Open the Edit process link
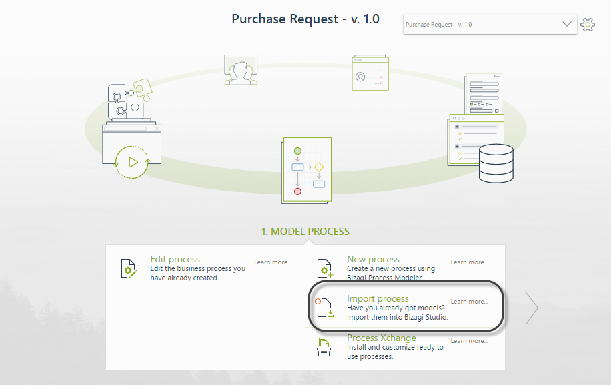This screenshot has width=611, height=385. (175, 259)
